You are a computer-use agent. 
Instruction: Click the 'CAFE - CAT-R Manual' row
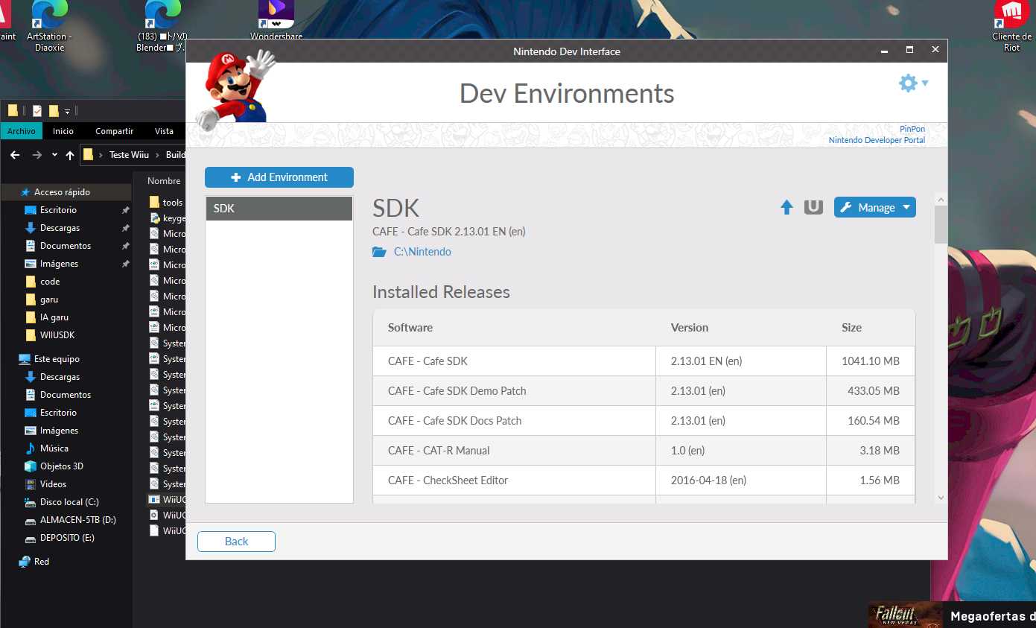point(643,451)
